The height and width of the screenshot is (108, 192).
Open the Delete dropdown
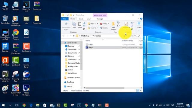104,24
